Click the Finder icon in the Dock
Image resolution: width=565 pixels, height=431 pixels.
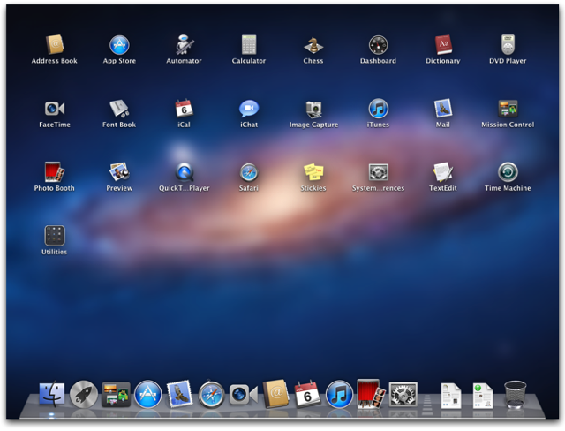pyautogui.click(x=51, y=394)
